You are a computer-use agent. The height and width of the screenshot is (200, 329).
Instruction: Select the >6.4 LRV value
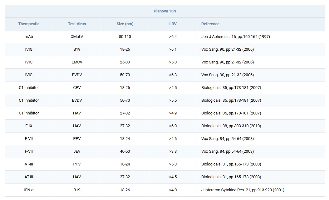pyautogui.click(x=173, y=37)
